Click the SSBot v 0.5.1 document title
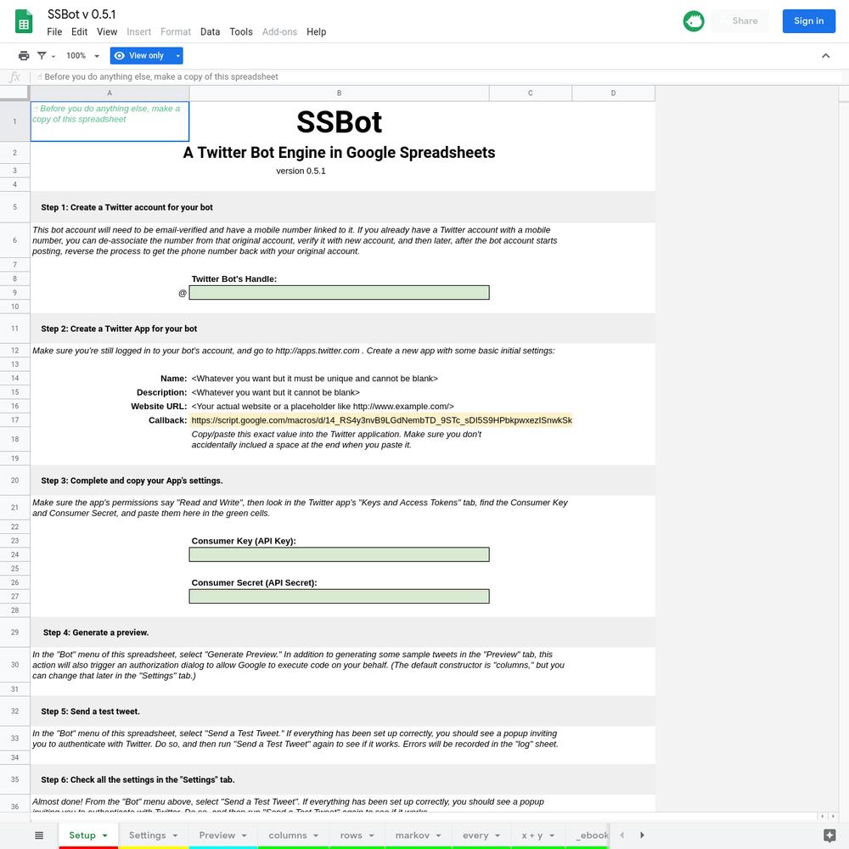The height and width of the screenshot is (849, 849). [x=82, y=14]
